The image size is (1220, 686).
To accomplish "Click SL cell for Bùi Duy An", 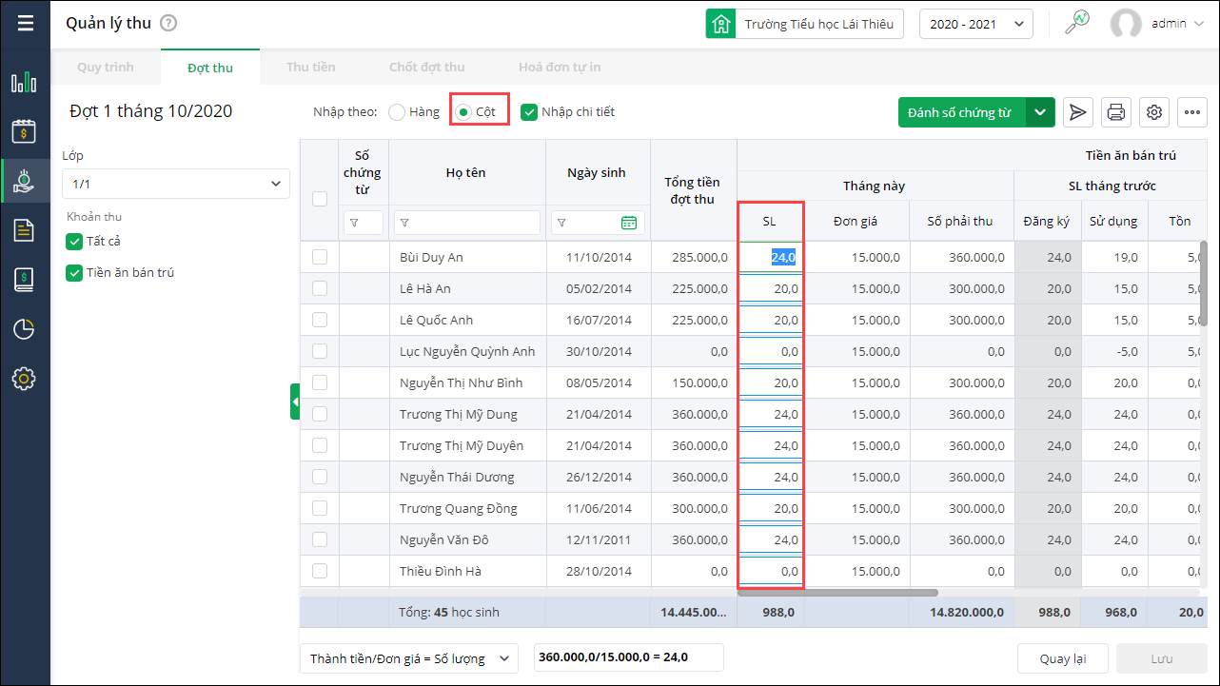I will click(771, 257).
